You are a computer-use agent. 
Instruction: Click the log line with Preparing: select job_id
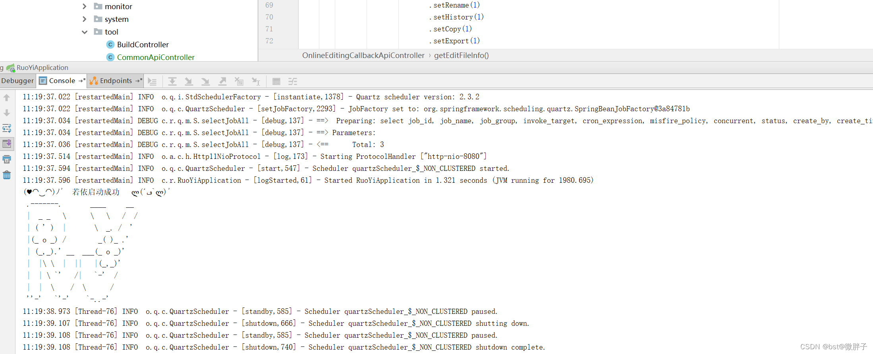(448, 121)
